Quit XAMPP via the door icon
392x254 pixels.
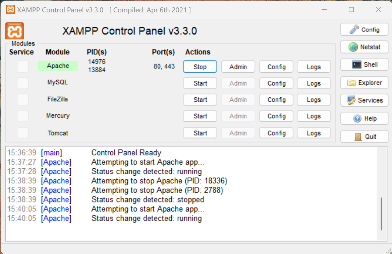pyautogui.click(x=358, y=137)
